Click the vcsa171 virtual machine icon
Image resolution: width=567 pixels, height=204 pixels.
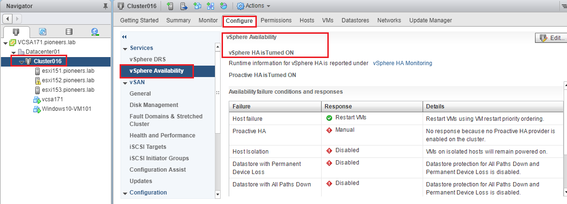(36, 99)
